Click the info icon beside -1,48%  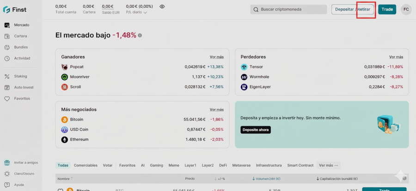[140, 35]
